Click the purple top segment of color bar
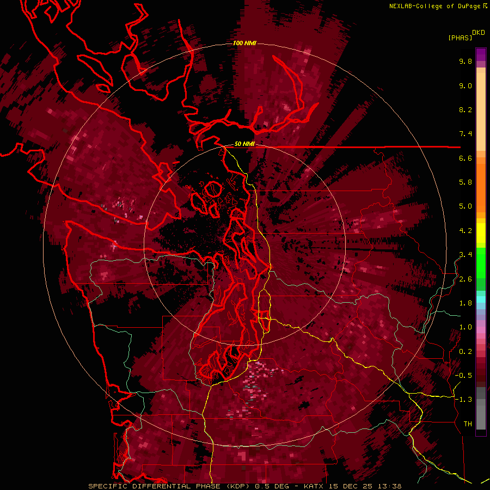Image resolution: width=490 pixels, height=490 pixels. coord(481,54)
